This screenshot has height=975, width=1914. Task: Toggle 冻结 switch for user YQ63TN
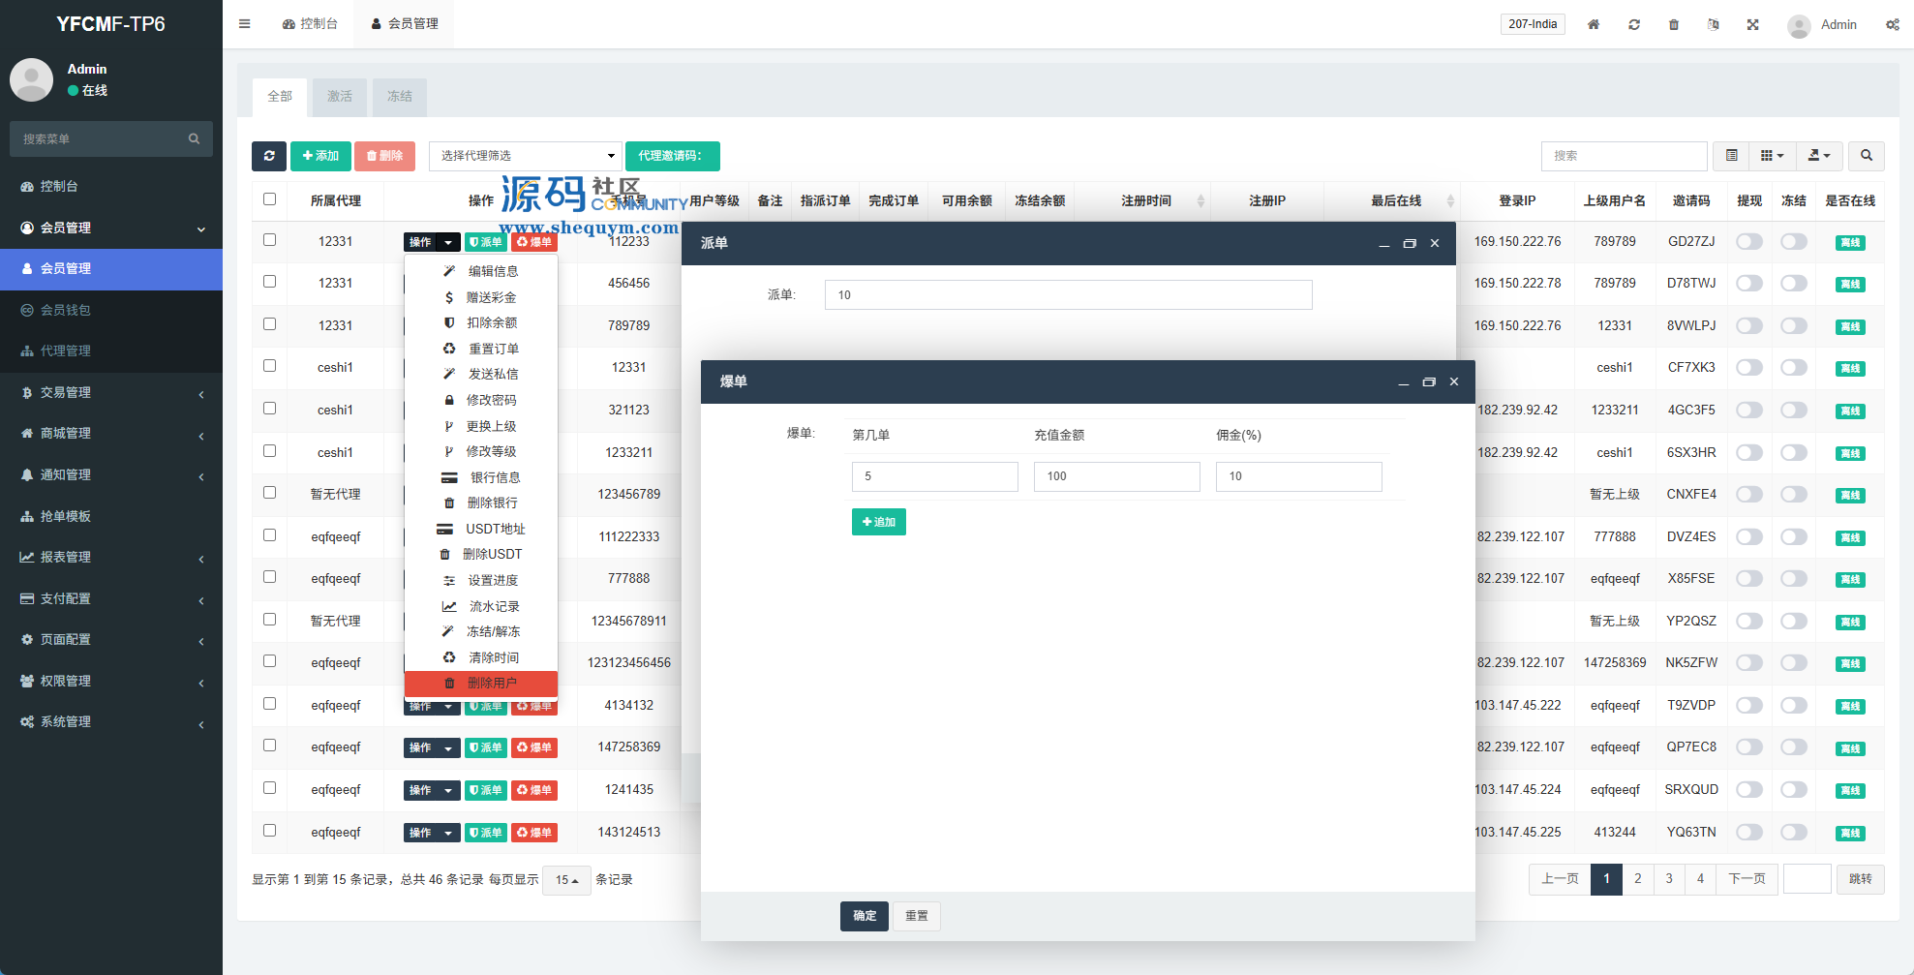pos(1793,832)
